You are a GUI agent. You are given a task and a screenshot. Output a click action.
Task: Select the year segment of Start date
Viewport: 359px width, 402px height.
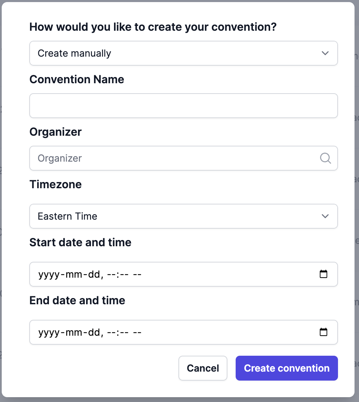click(49, 275)
